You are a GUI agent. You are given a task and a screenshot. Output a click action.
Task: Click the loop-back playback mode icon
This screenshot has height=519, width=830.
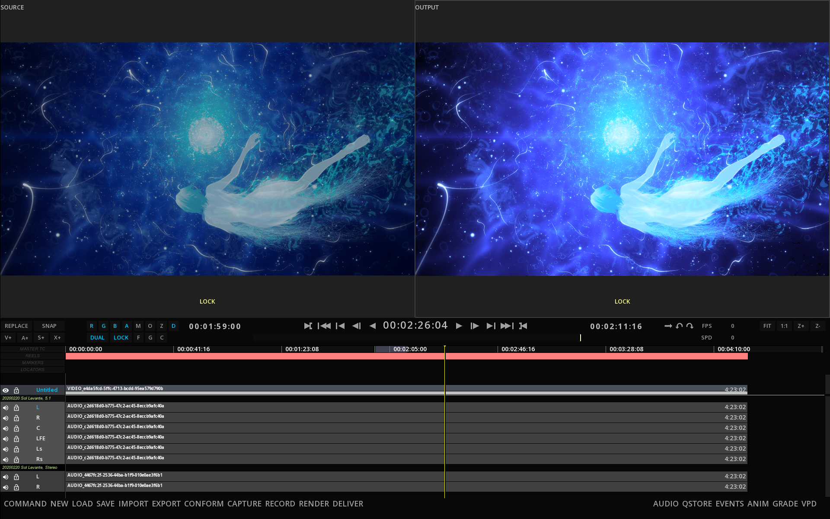point(679,326)
